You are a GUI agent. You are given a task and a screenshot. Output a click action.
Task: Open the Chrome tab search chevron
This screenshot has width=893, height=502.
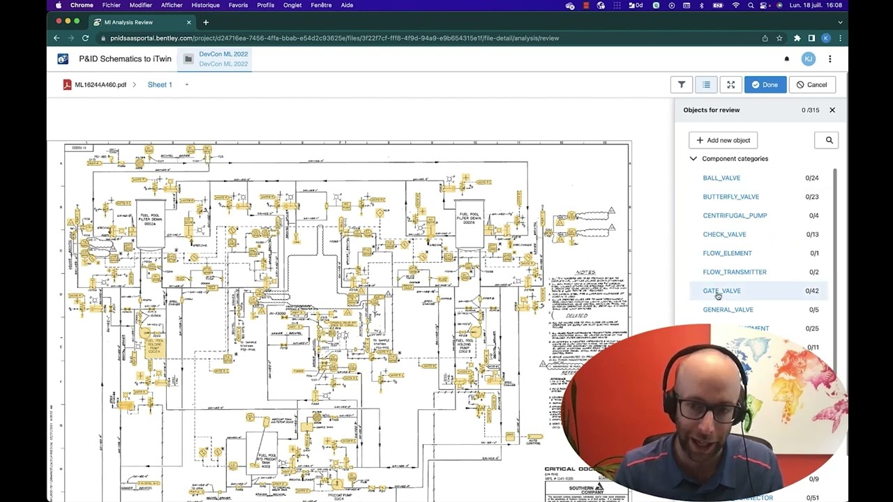click(839, 22)
